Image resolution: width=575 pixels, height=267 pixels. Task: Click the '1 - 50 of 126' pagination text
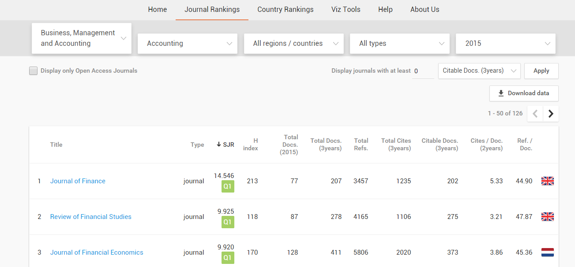505,113
